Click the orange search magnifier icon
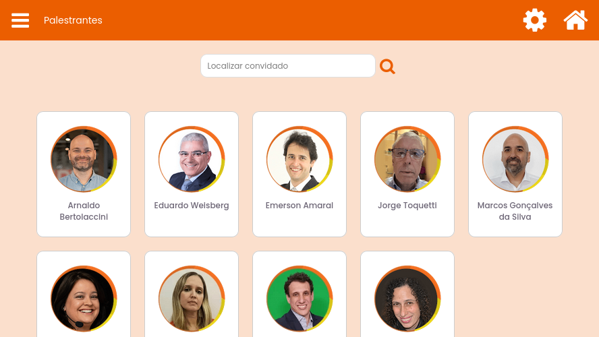The image size is (599, 337). [x=387, y=67]
